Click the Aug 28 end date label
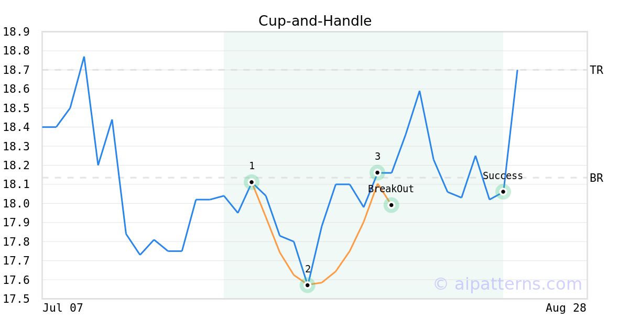This screenshot has width=629, height=330. coord(566,308)
